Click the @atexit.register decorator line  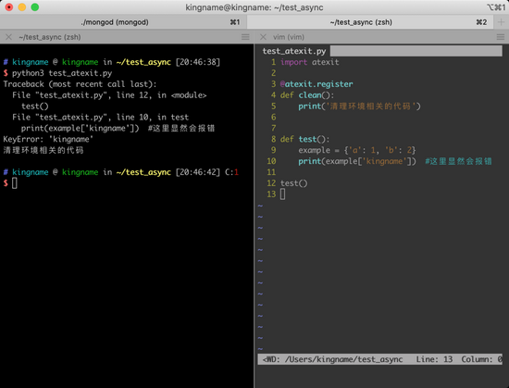(317, 84)
